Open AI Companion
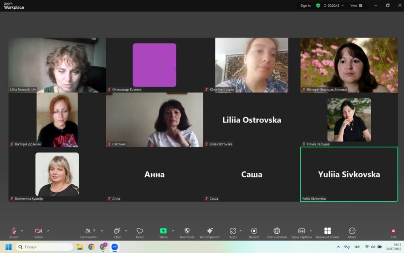Screen dimensions: 404x253 210,231
